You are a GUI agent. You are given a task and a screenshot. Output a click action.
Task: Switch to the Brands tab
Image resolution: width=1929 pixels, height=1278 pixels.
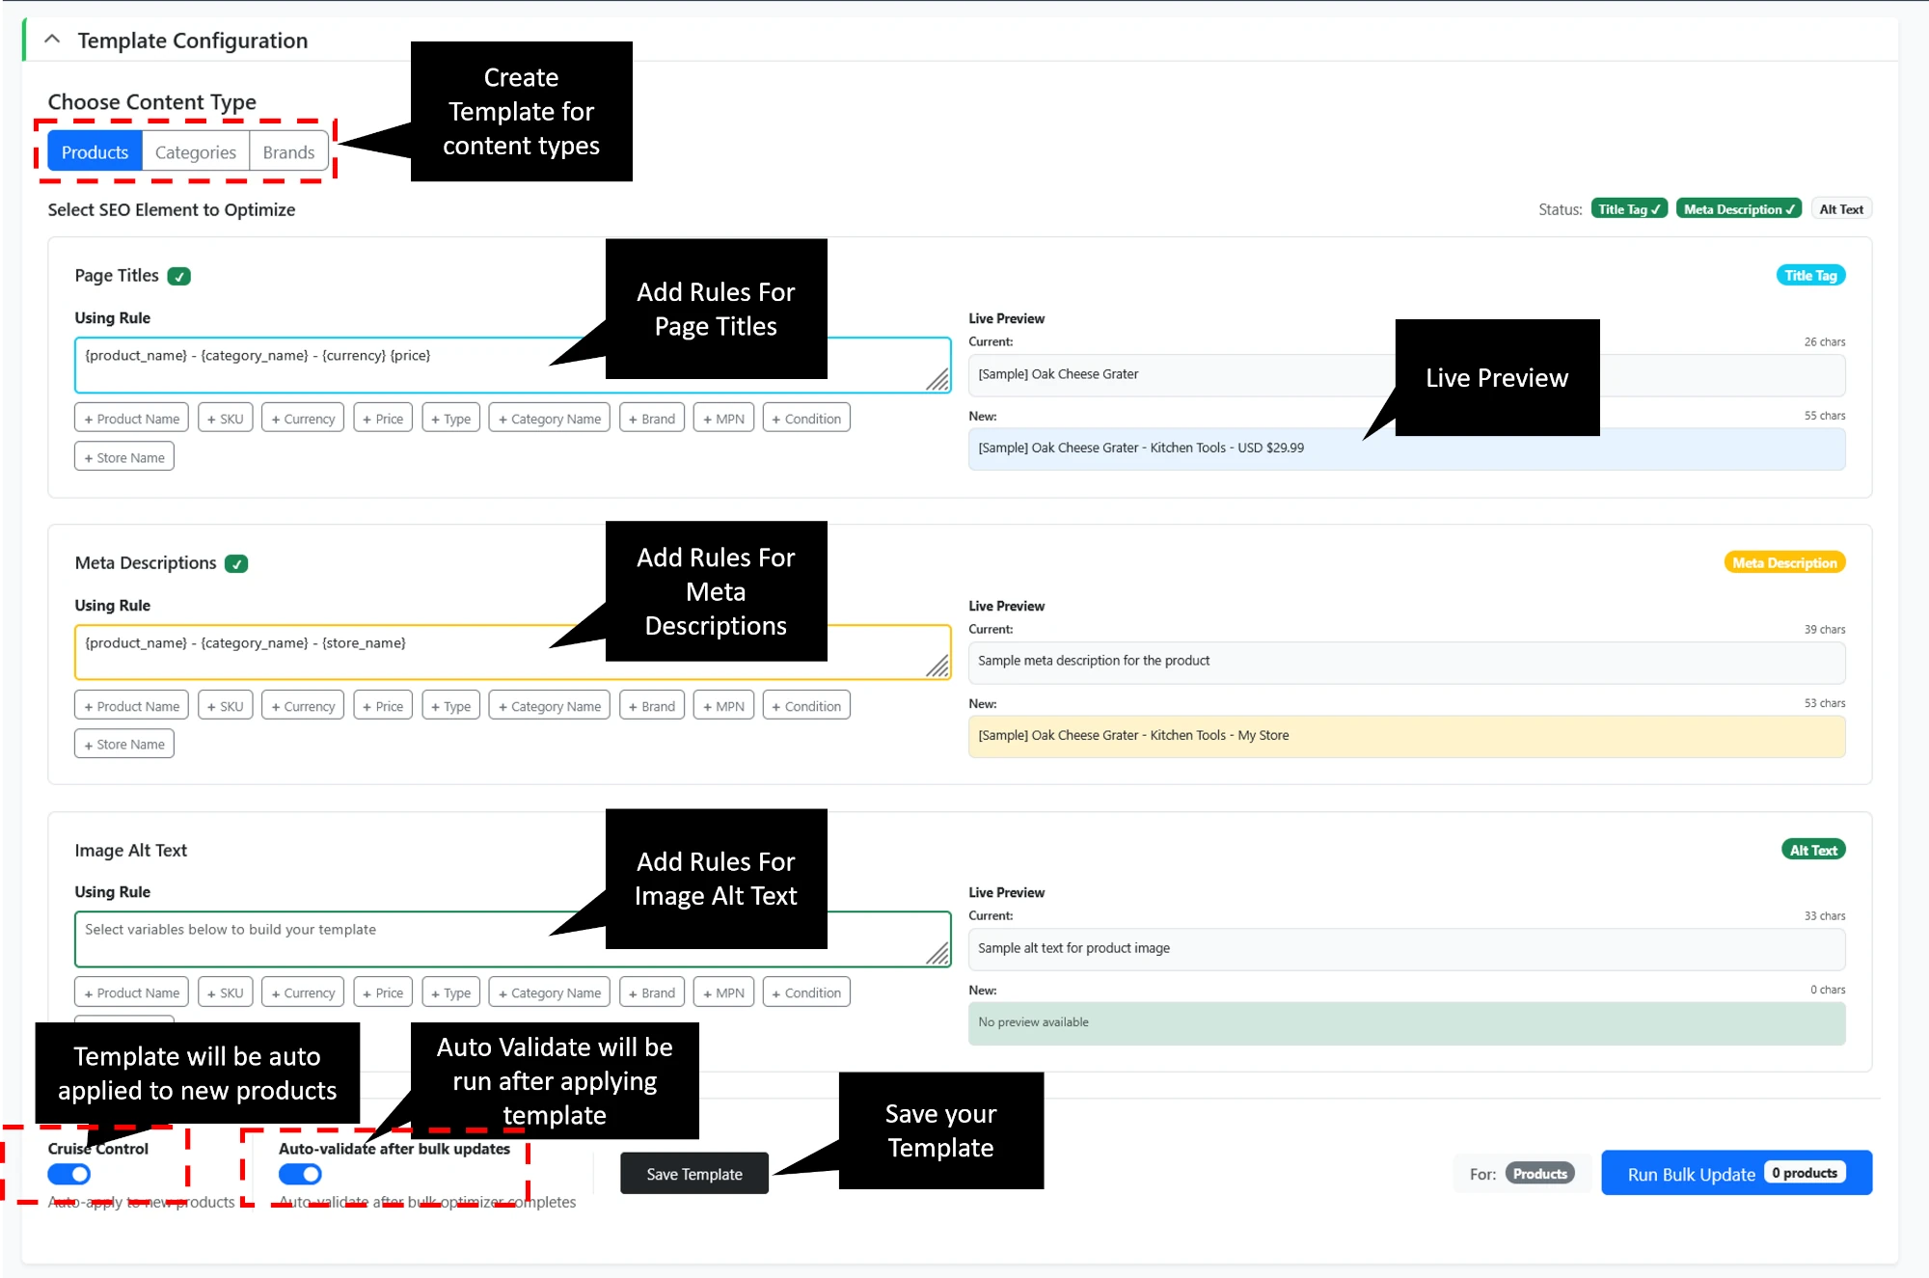click(x=288, y=151)
